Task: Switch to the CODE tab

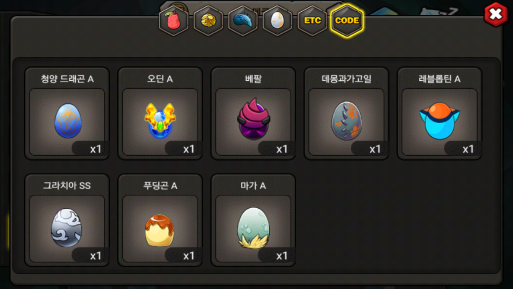Action: click(x=347, y=20)
